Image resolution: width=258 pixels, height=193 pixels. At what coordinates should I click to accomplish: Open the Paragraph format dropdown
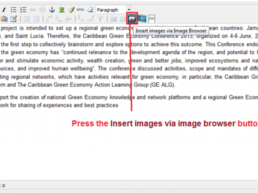(110, 10)
